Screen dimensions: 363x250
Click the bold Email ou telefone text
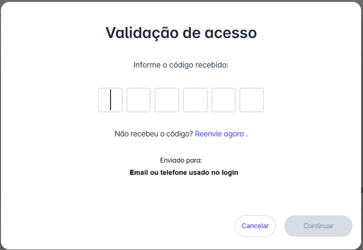[x=184, y=173]
